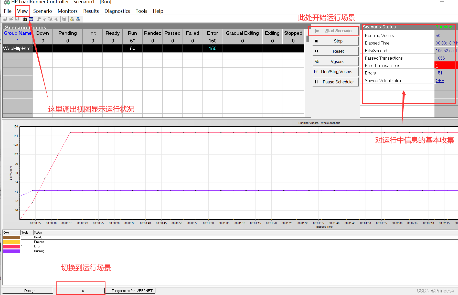Click the WebHttpHtml2 Error cell showing 150
Image resolution: width=458 pixels, height=295 pixels.
[x=212, y=48]
